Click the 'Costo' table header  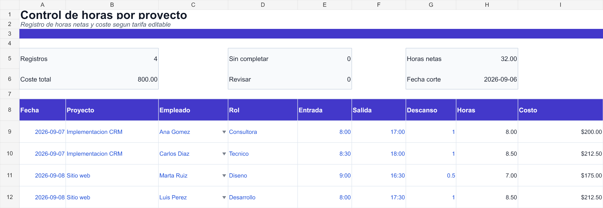560,110
